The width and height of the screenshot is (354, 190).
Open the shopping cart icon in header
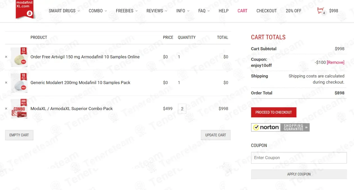[321, 11]
